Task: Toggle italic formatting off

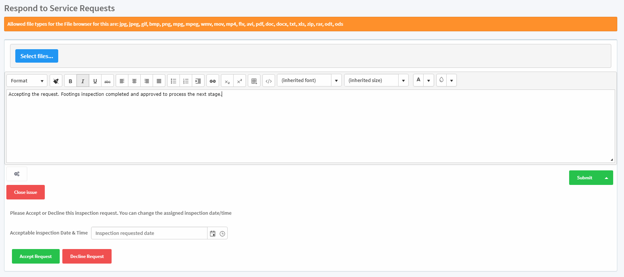Action: click(x=82, y=81)
